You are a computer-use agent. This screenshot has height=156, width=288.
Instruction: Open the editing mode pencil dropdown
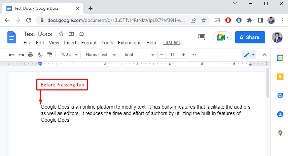pos(249,55)
